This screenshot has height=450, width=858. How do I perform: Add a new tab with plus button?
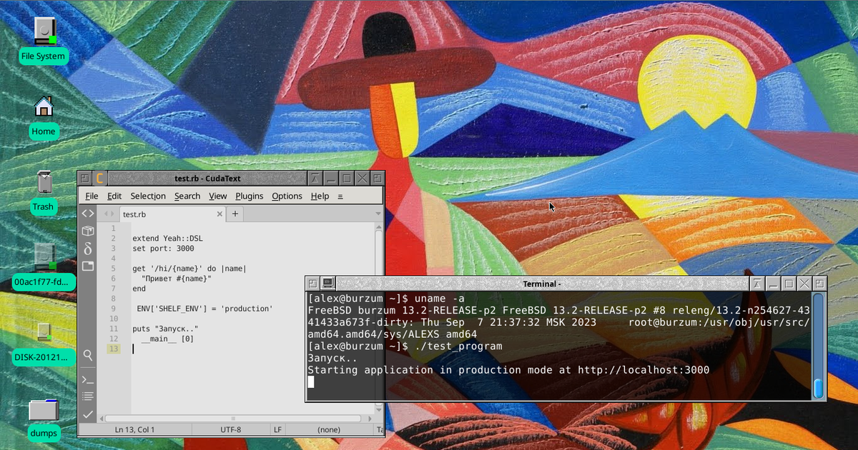tap(235, 214)
